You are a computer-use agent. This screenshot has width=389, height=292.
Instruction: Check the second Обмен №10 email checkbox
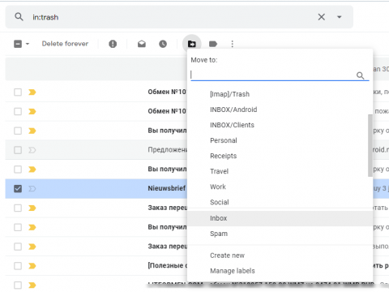tap(18, 111)
